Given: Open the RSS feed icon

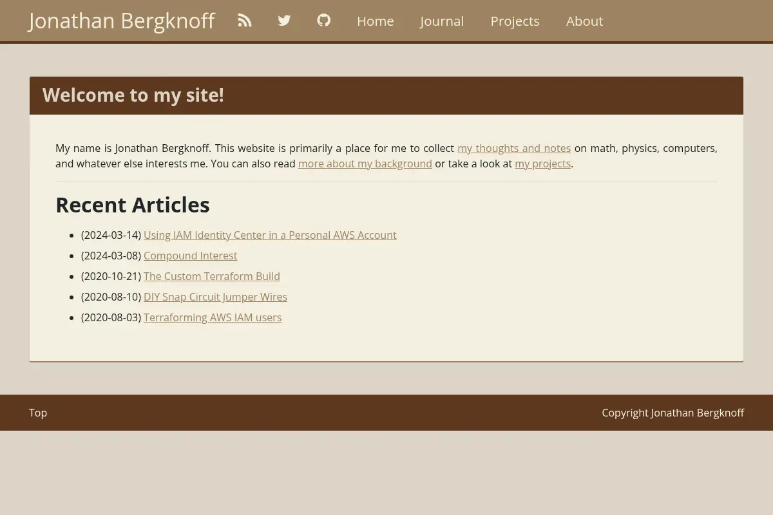Looking at the screenshot, I should (x=245, y=21).
